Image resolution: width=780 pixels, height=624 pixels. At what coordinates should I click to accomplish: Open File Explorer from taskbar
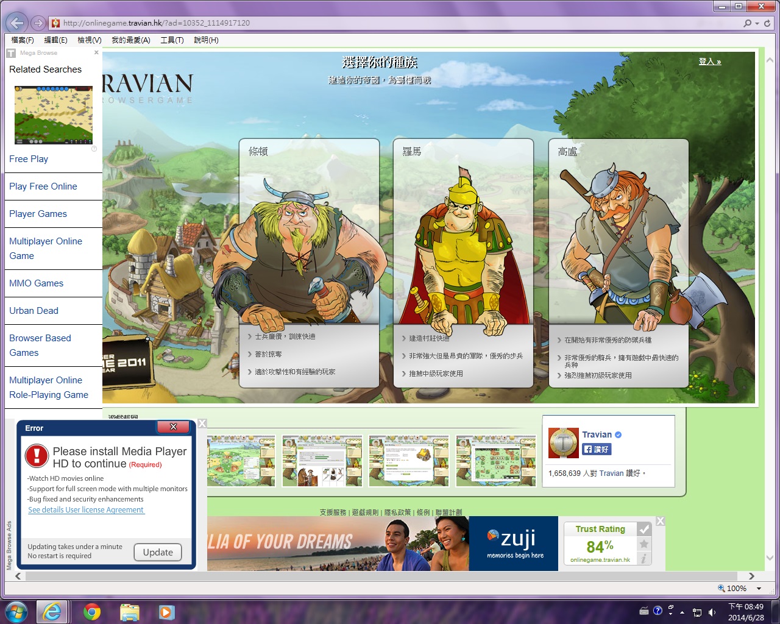coord(130,612)
